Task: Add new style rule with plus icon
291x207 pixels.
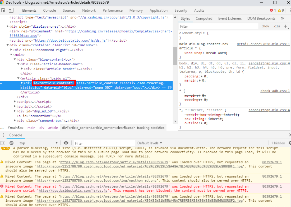Action: (x=285, y=26)
